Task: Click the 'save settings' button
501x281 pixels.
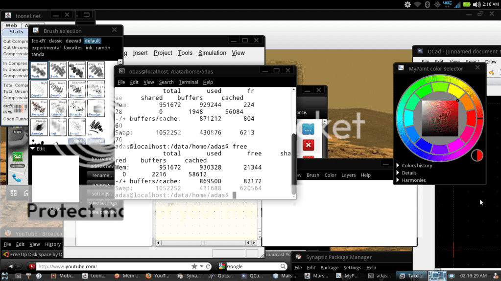Action: click(102, 203)
